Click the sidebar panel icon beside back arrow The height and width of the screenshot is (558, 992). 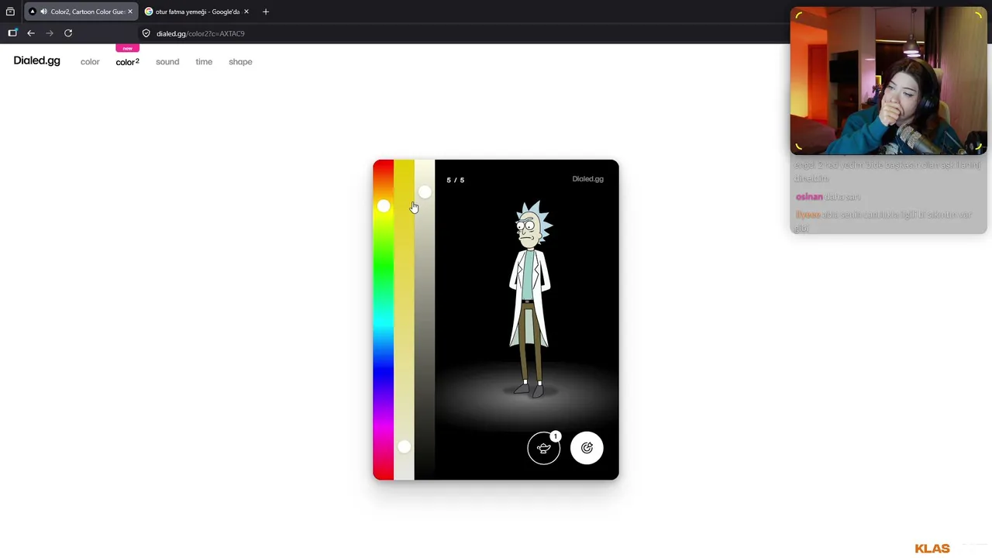tap(12, 33)
